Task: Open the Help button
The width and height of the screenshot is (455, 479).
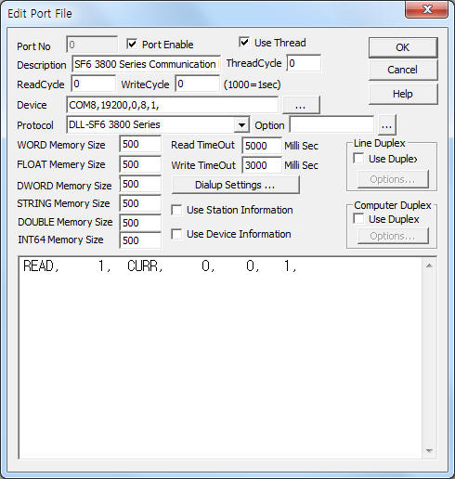Action: tap(403, 94)
